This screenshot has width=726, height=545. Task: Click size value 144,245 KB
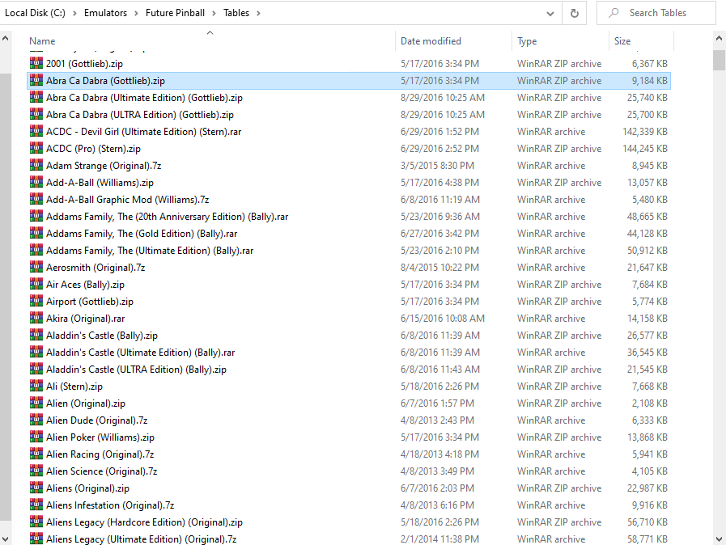(x=645, y=149)
